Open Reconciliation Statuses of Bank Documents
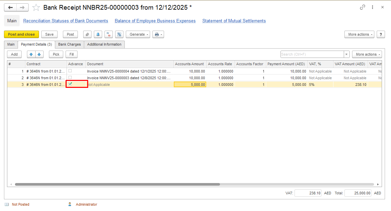 [66, 21]
